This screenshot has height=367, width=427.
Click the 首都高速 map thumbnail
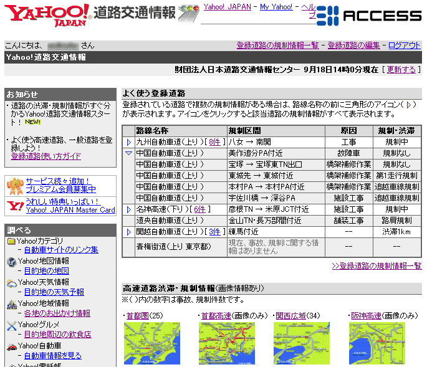tap(227, 343)
